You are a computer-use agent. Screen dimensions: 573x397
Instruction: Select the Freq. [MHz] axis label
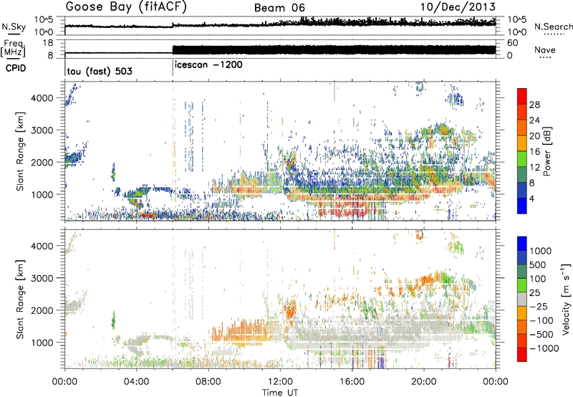(x=13, y=48)
